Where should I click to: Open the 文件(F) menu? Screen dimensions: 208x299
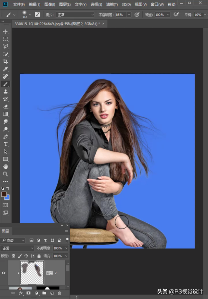[x=19, y=4]
